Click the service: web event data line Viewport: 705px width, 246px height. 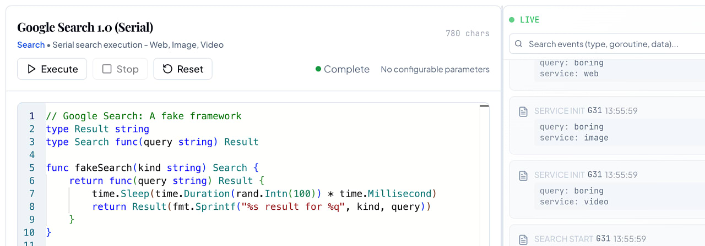pos(569,74)
